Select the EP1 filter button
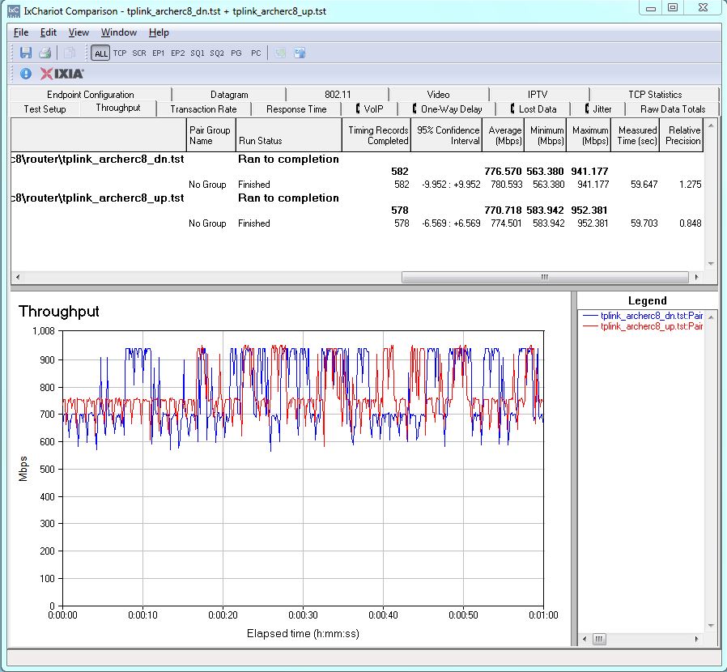This screenshot has height=672, width=727. click(158, 53)
